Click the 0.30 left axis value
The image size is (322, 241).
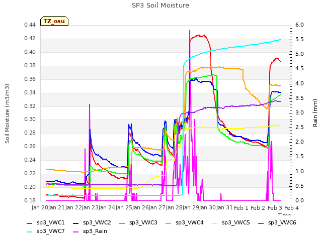coord(30,119)
